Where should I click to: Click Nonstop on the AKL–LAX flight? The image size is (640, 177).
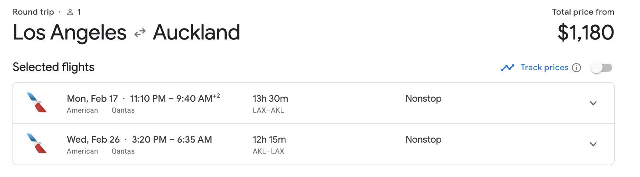(423, 140)
